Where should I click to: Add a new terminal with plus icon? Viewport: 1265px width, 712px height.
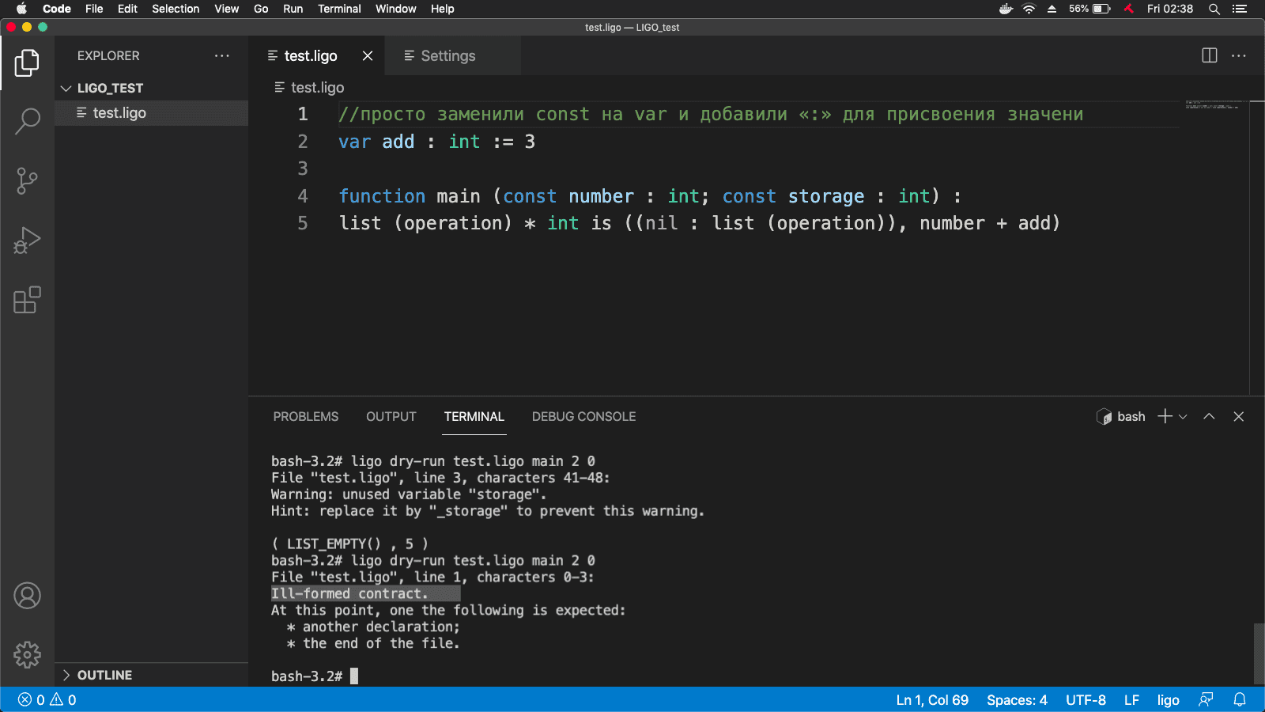(1165, 416)
